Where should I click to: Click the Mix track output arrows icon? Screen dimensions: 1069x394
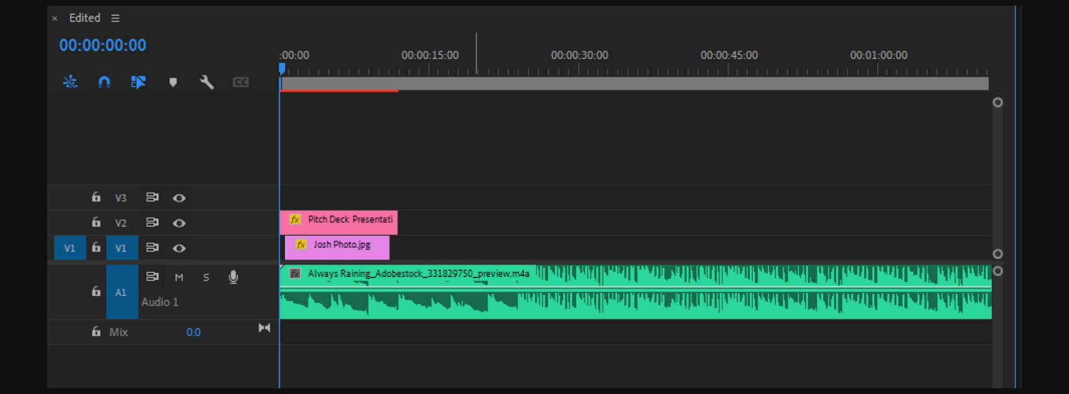point(264,328)
